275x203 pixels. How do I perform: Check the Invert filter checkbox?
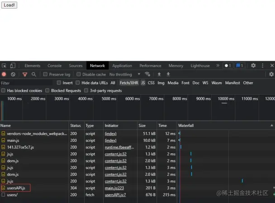pos(59,83)
